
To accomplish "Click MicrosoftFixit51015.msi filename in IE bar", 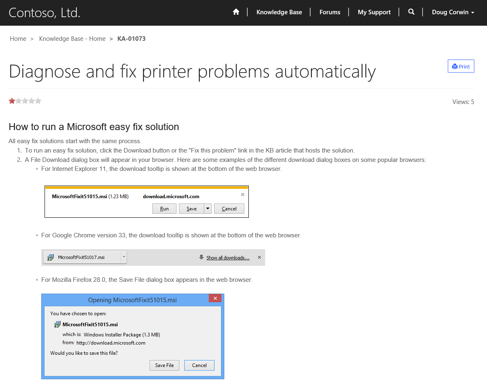I will coord(80,197).
